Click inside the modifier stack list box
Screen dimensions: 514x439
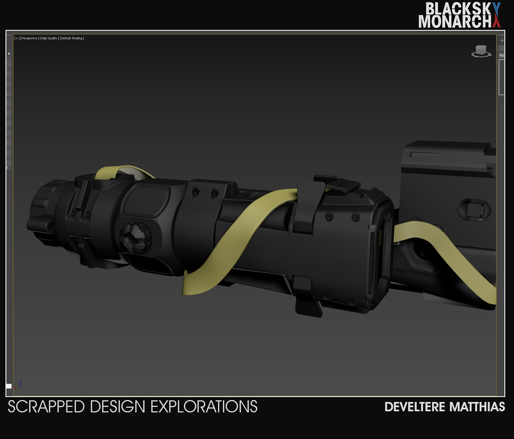pyautogui.click(x=502, y=77)
